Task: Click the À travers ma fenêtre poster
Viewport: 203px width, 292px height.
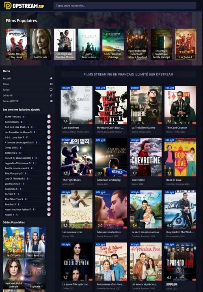Action: [111, 209]
